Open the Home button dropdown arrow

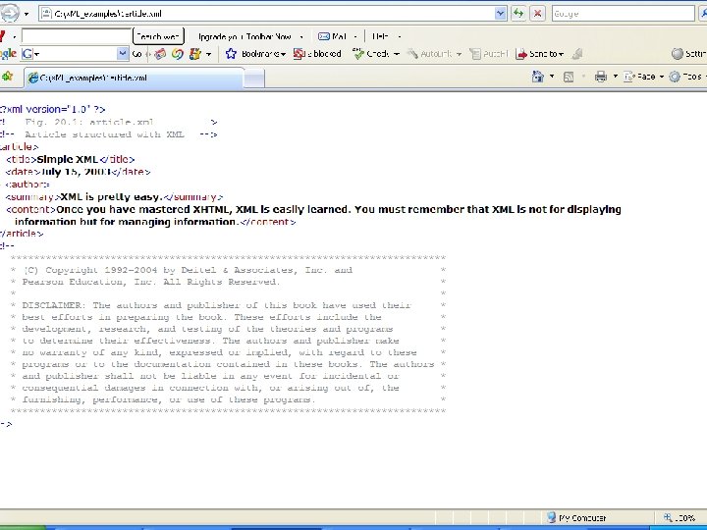552,77
